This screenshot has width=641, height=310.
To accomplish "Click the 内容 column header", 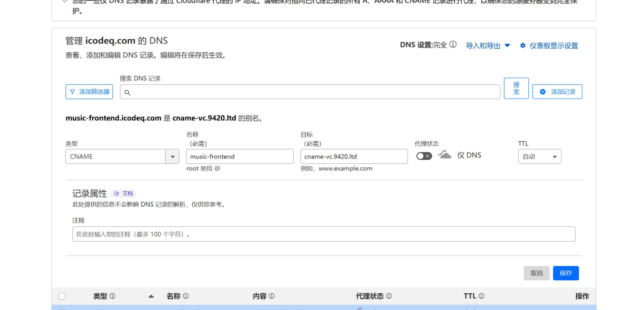I will (259, 296).
